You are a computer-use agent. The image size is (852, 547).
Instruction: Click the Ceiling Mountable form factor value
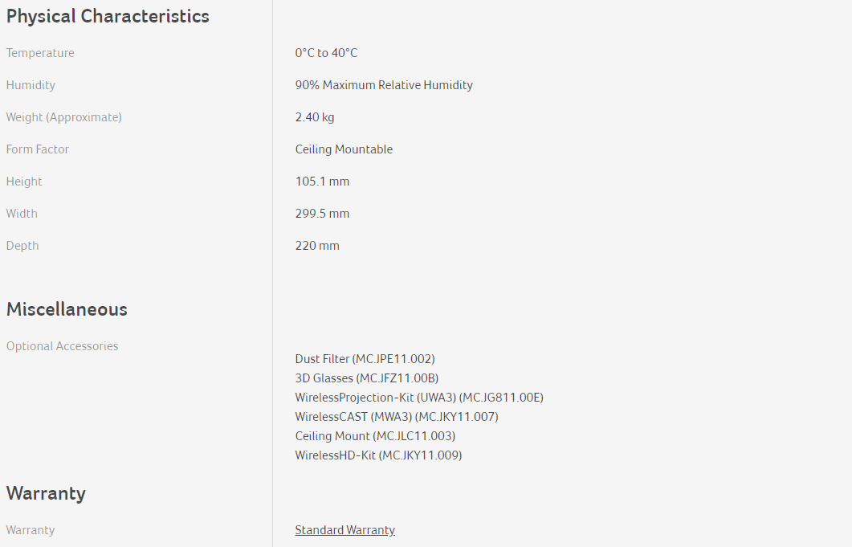[344, 149]
